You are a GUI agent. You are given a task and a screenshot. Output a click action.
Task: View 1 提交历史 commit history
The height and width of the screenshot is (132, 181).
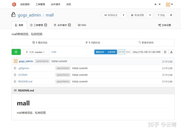[x=40, y=43]
